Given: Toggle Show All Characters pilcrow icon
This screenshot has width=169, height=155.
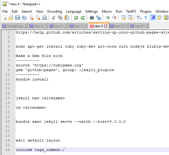Looking at the screenshot, I should tap(146, 18).
